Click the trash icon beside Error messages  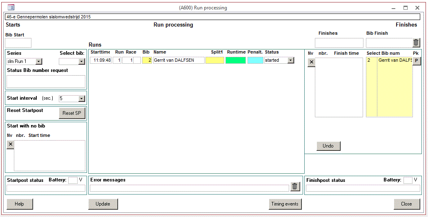295,186
